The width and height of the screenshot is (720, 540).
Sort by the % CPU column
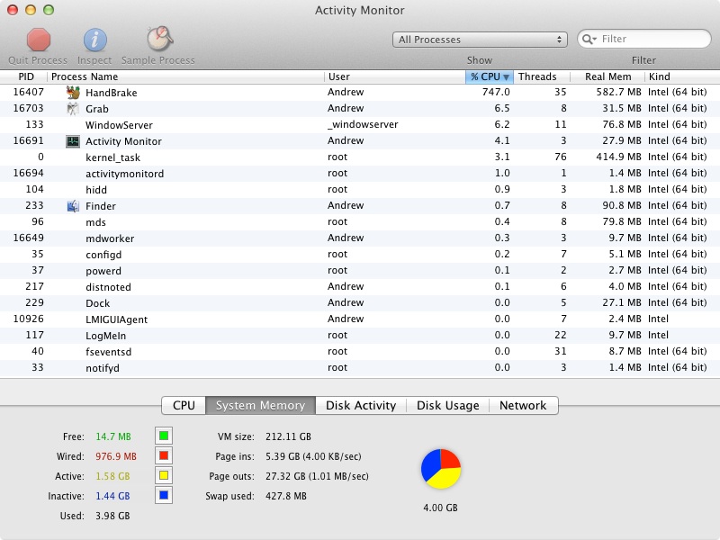[x=490, y=76]
